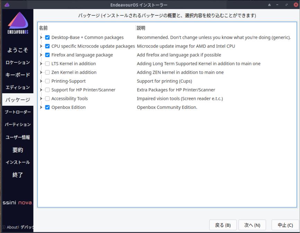
Task: Expand the Accessibility Tools group
Action: pos(41,98)
